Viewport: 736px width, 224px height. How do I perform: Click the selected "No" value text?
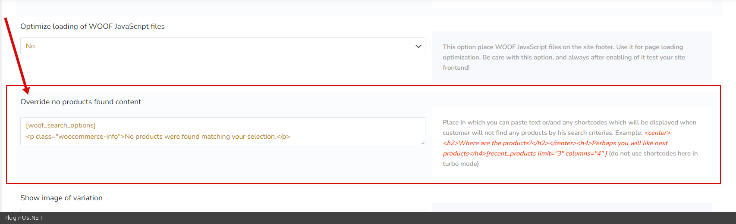30,46
